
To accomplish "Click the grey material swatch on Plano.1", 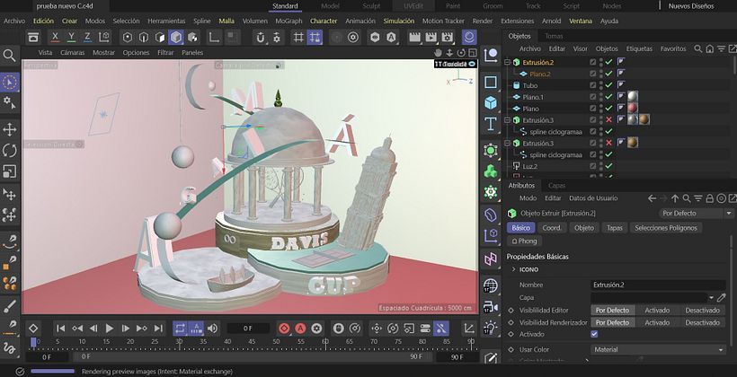I will 632,97.
